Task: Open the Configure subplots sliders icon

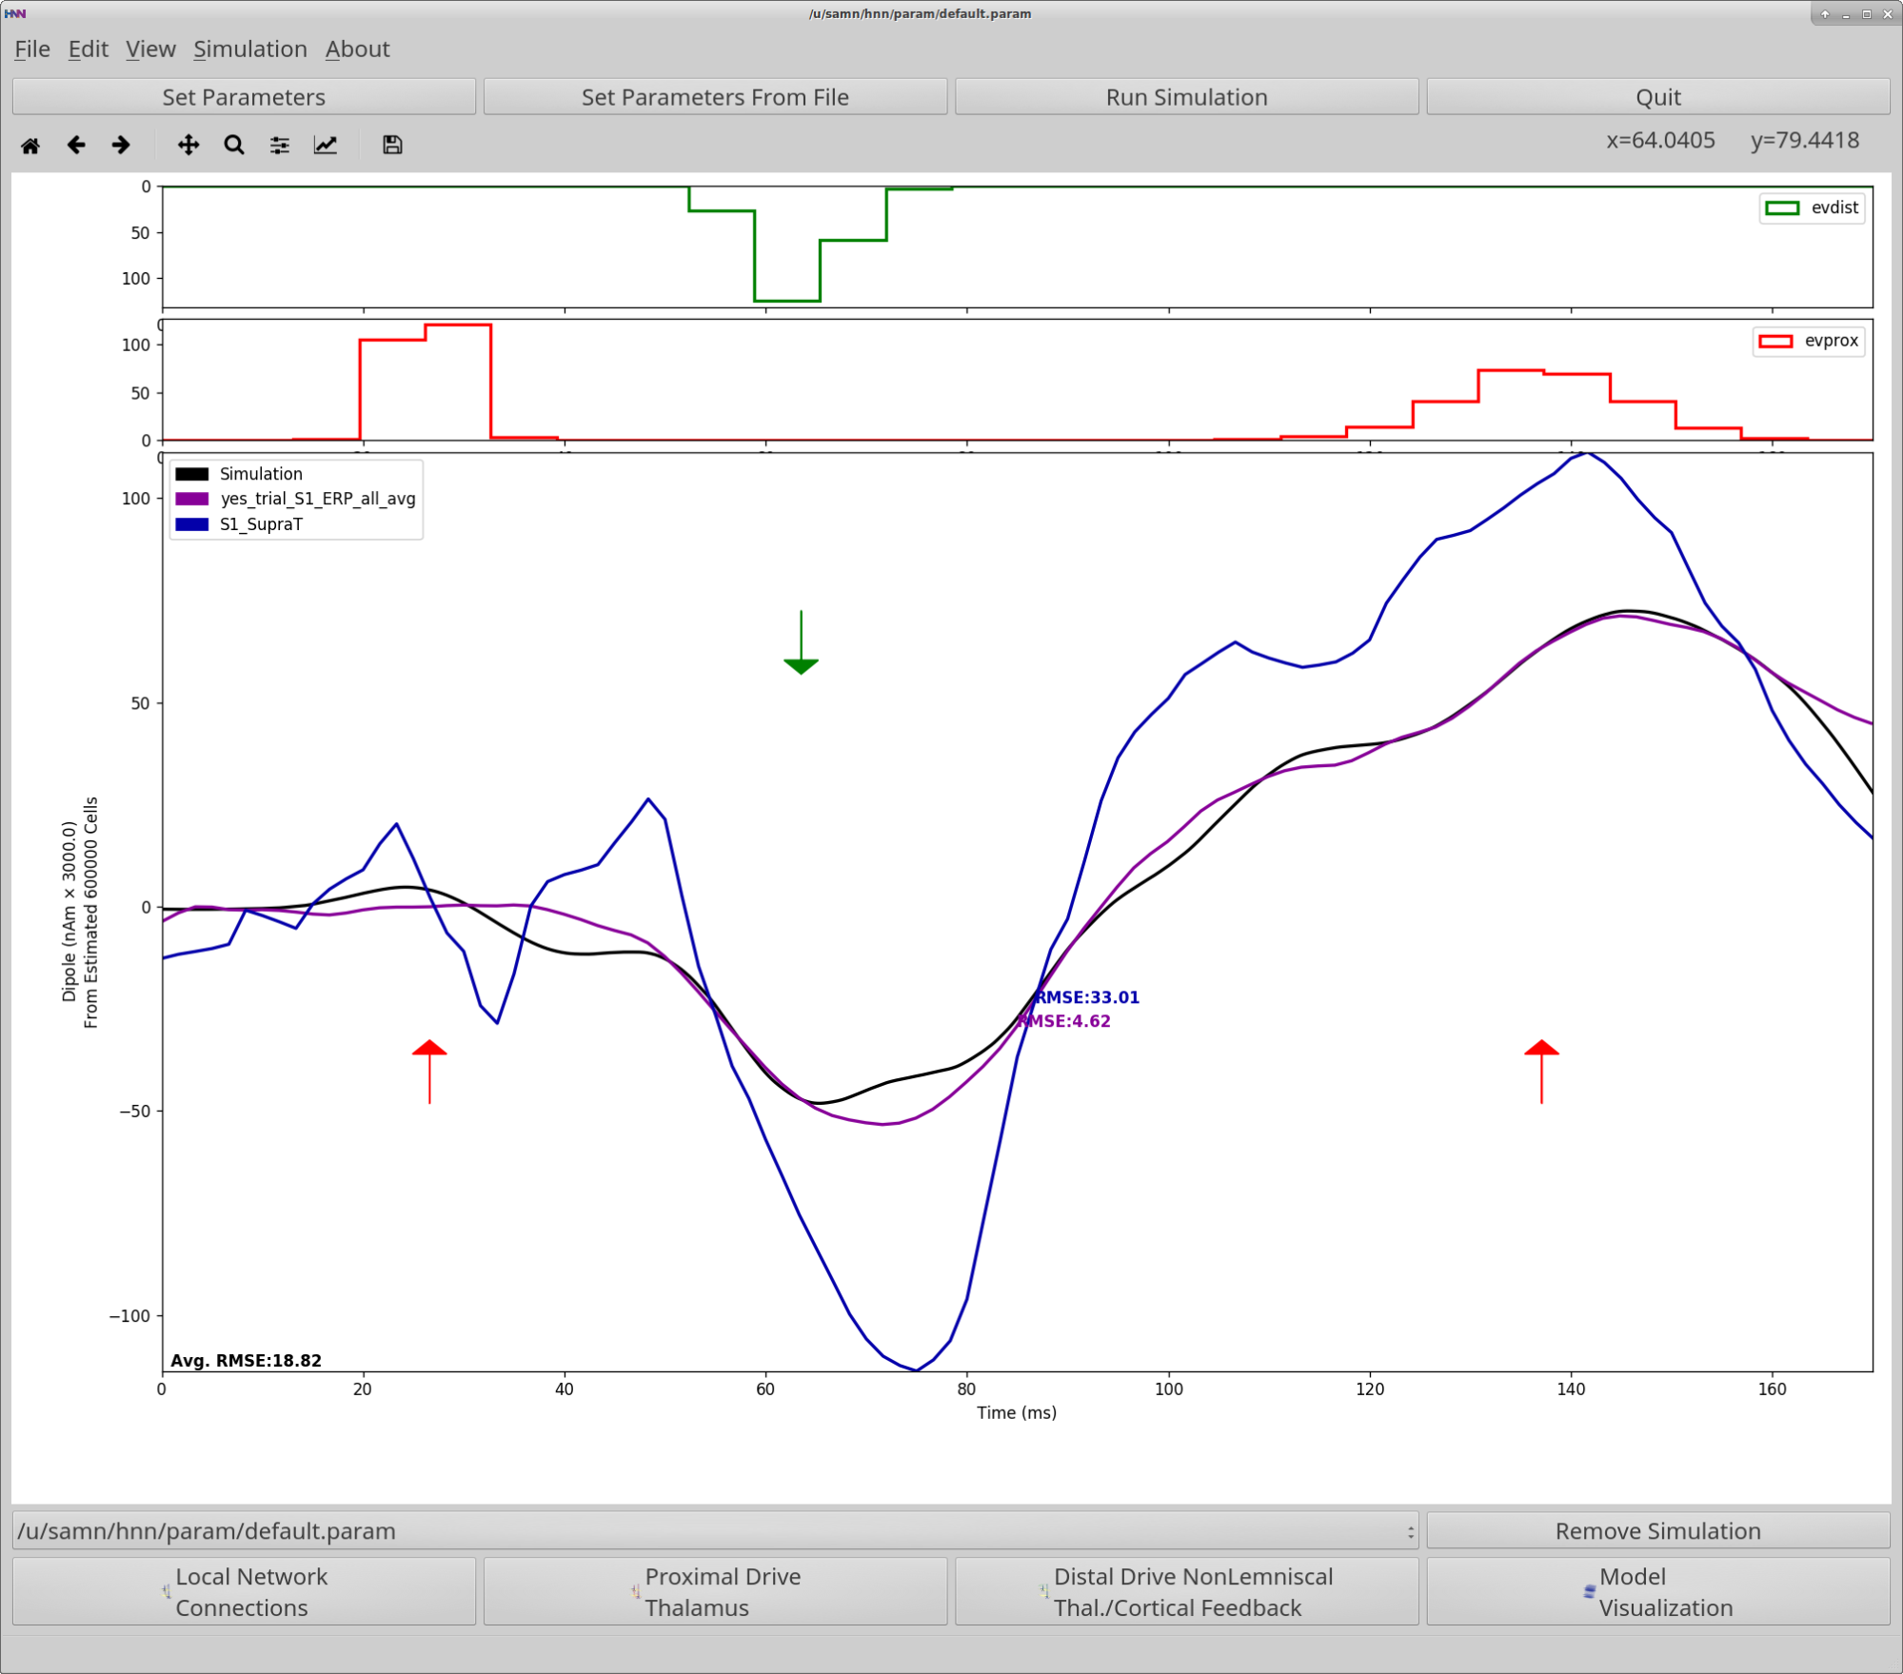Action: 279,146
